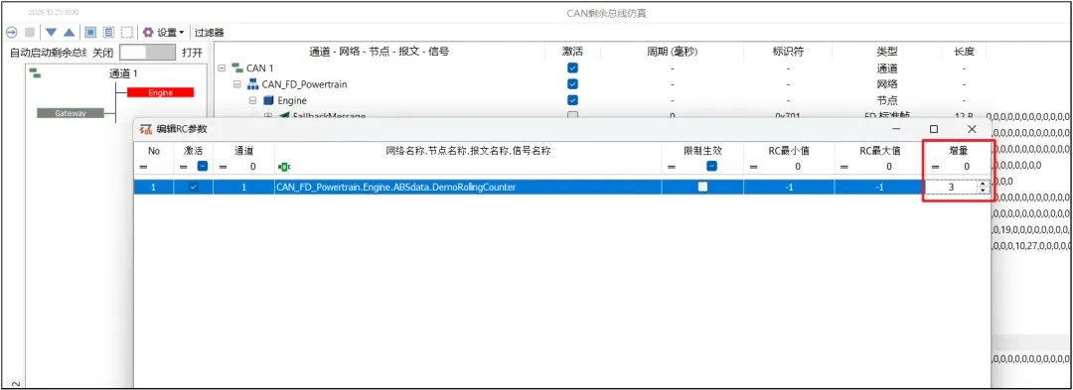
Task: Click the gray stop square icon
Action: point(30,32)
